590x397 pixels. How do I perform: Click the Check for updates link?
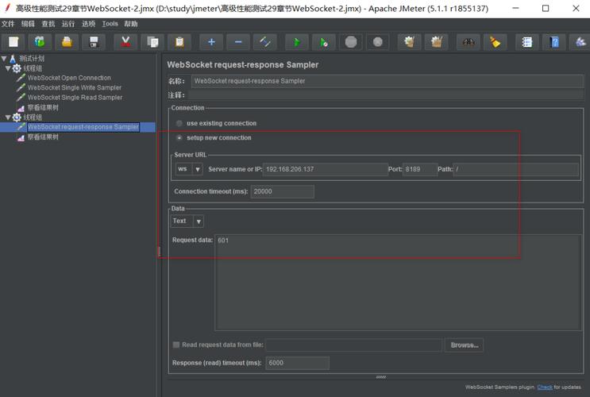click(x=544, y=387)
